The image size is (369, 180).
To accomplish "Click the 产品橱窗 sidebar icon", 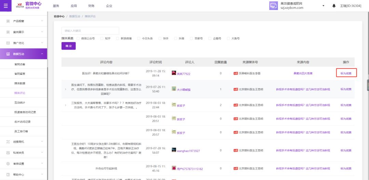I will [x=8, y=21].
